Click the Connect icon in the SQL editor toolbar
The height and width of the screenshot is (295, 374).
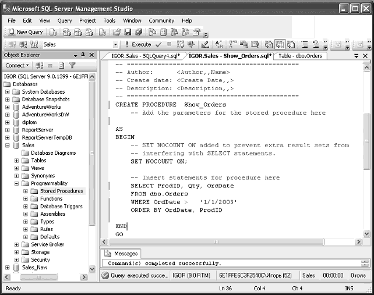12,45
